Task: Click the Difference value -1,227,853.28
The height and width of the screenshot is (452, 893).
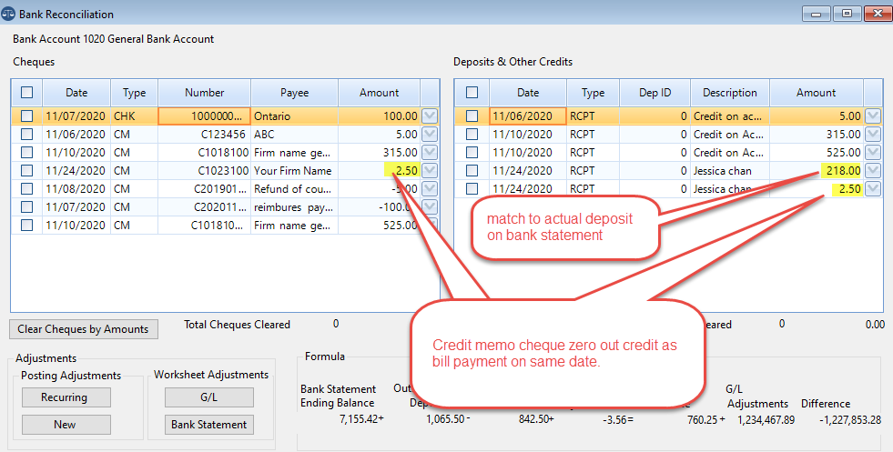Action: [850, 420]
